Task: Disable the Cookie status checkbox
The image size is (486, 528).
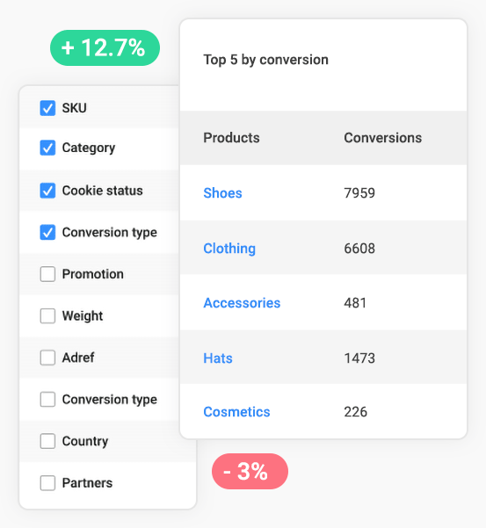Action: (x=47, y=191)
